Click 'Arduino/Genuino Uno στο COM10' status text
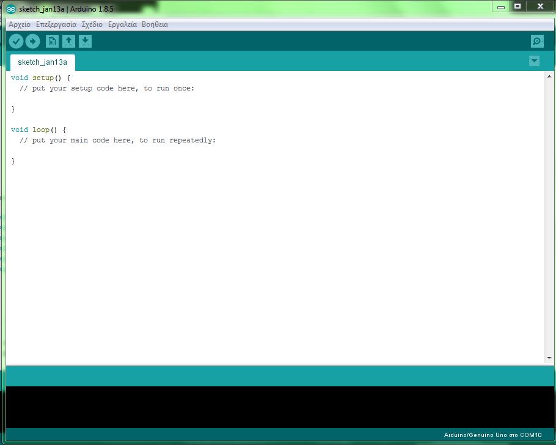The width and height of the screenshot is (556, 445). pos(492,435)
